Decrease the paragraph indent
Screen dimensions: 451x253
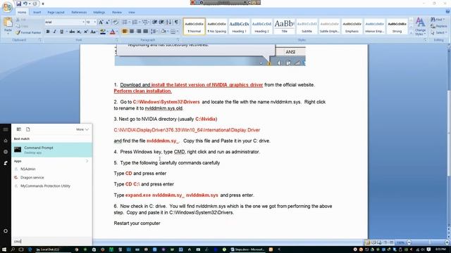(x=155, y=22)
